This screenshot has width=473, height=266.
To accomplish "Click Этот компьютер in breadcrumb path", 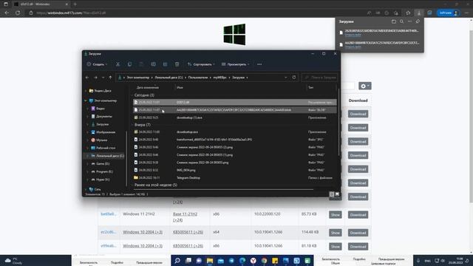I will point(138,78).
